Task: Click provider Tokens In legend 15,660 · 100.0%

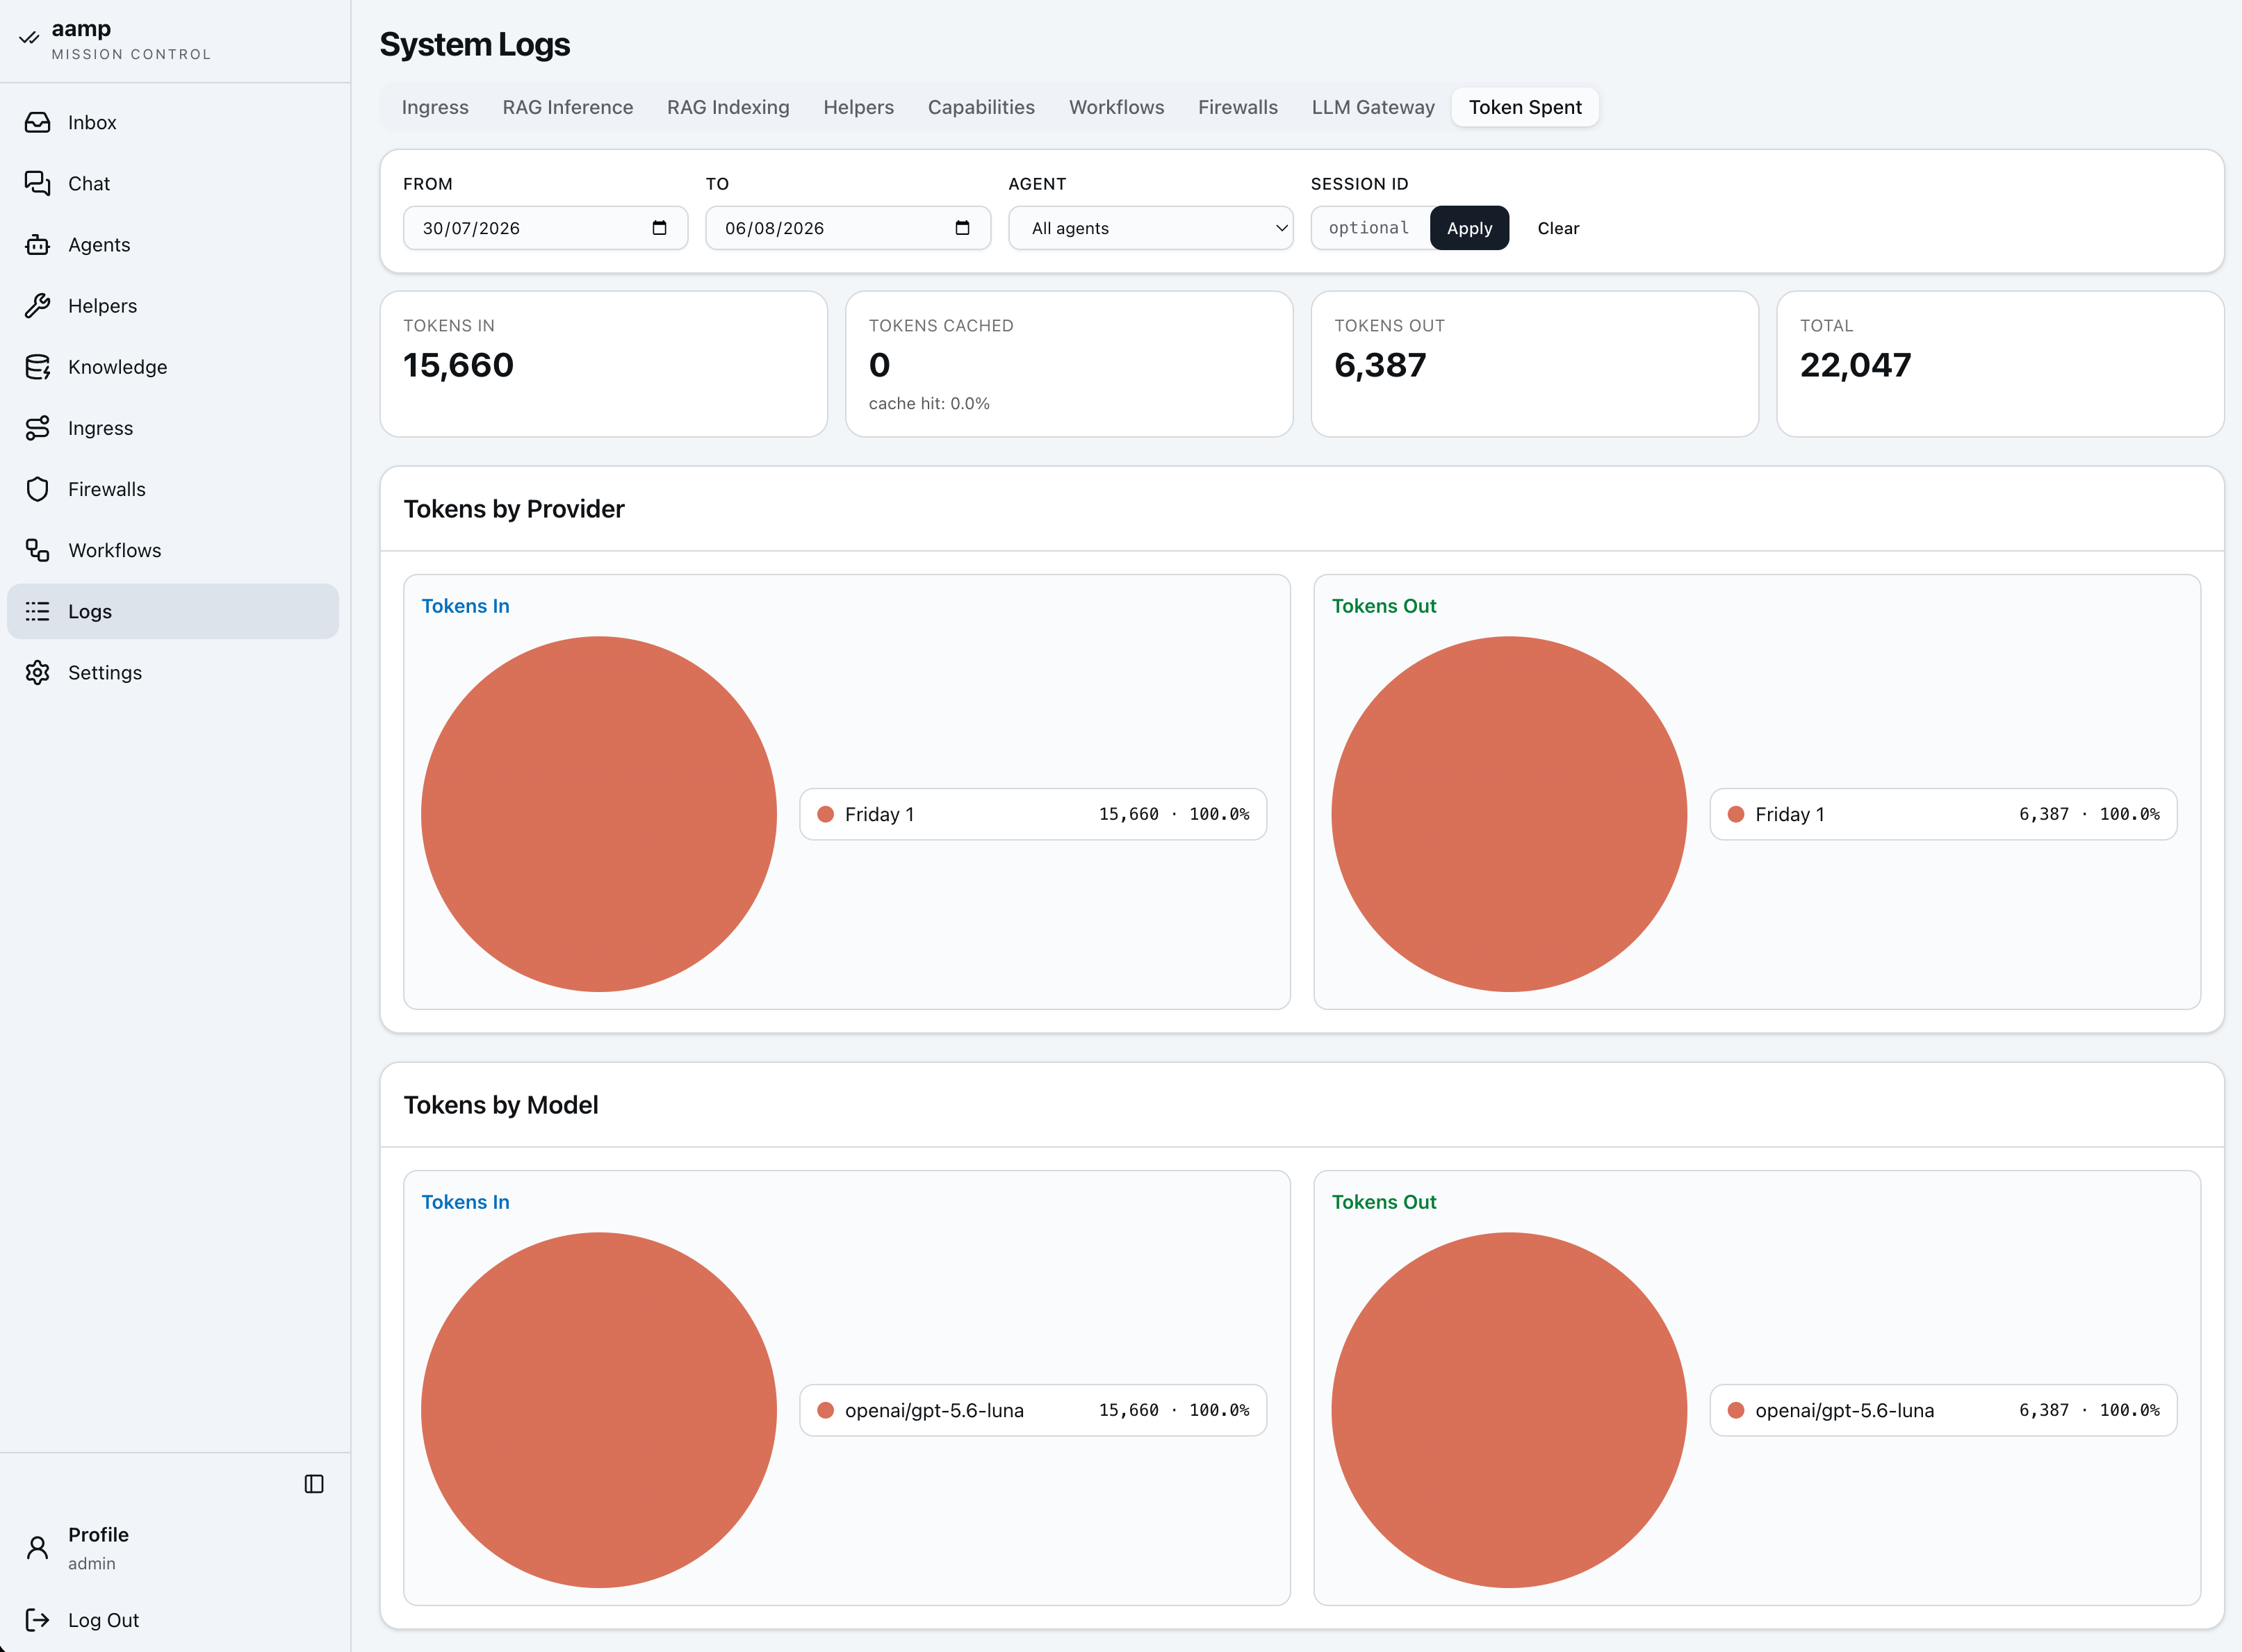Action: click(1174, 814)
